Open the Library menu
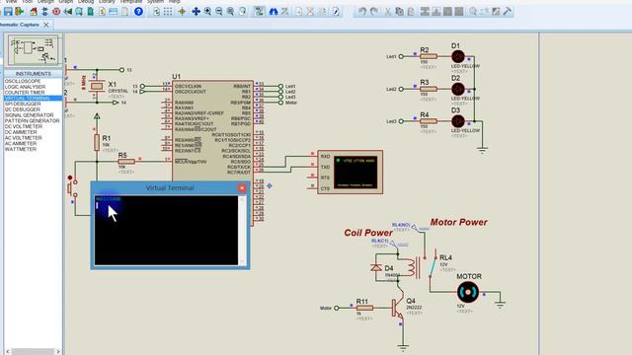 [x=107, y=2]
